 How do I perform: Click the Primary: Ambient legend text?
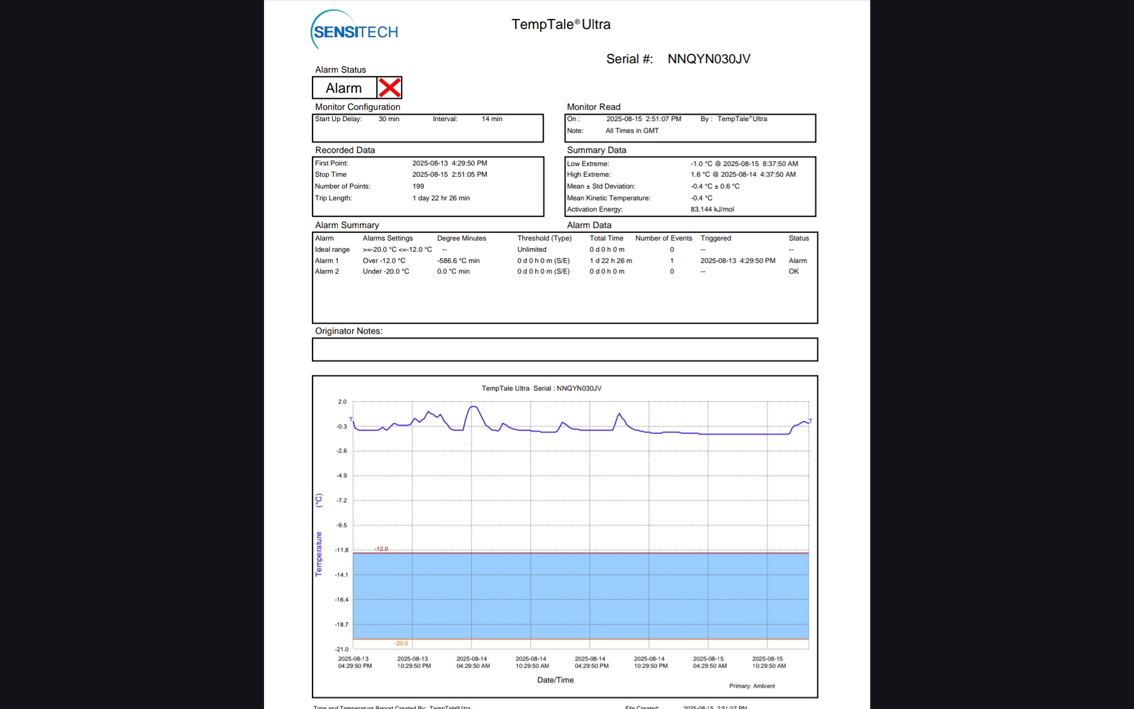tap(751, 686)
